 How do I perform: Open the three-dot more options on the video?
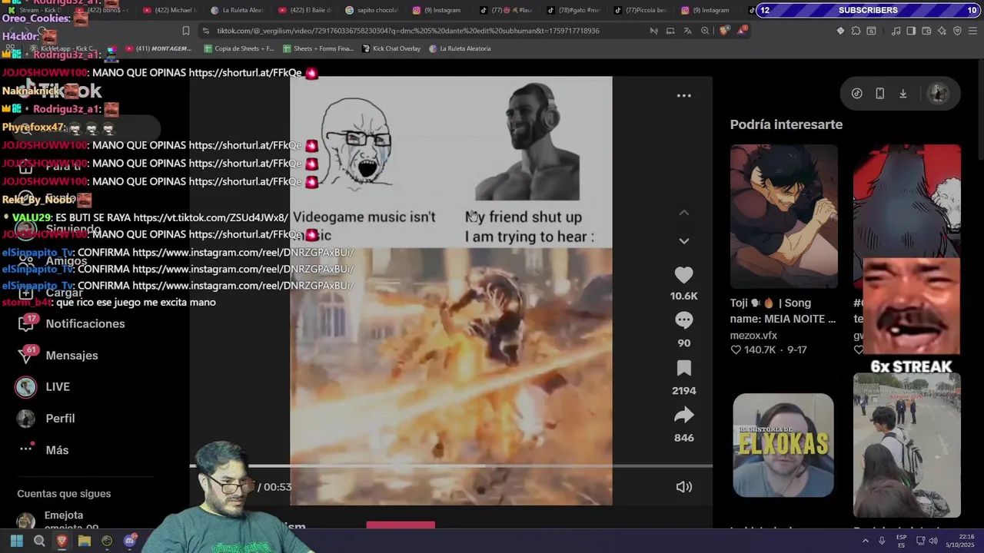tap(683, 96)
